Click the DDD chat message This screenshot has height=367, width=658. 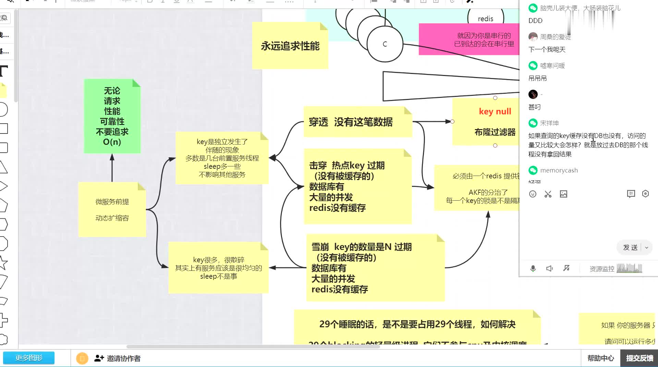click(535, 21)
